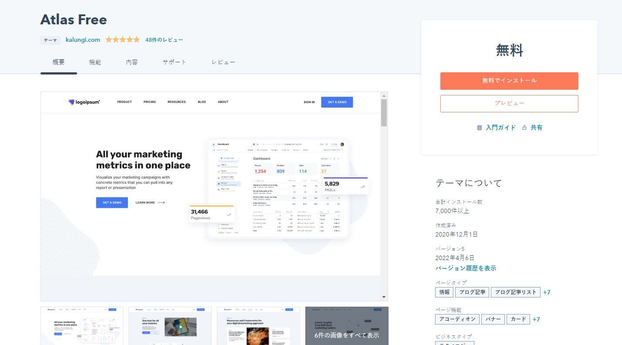Click the テーマについて heading

469,183
